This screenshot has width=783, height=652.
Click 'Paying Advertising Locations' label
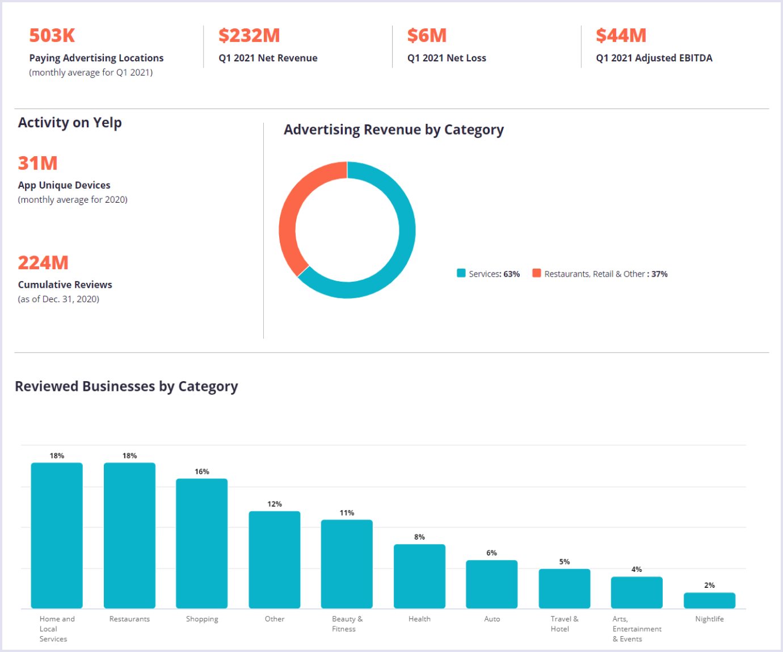(x=96, y=58)
